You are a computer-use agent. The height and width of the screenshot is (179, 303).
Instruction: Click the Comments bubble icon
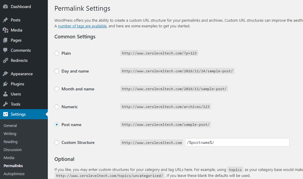pos(5,50)
